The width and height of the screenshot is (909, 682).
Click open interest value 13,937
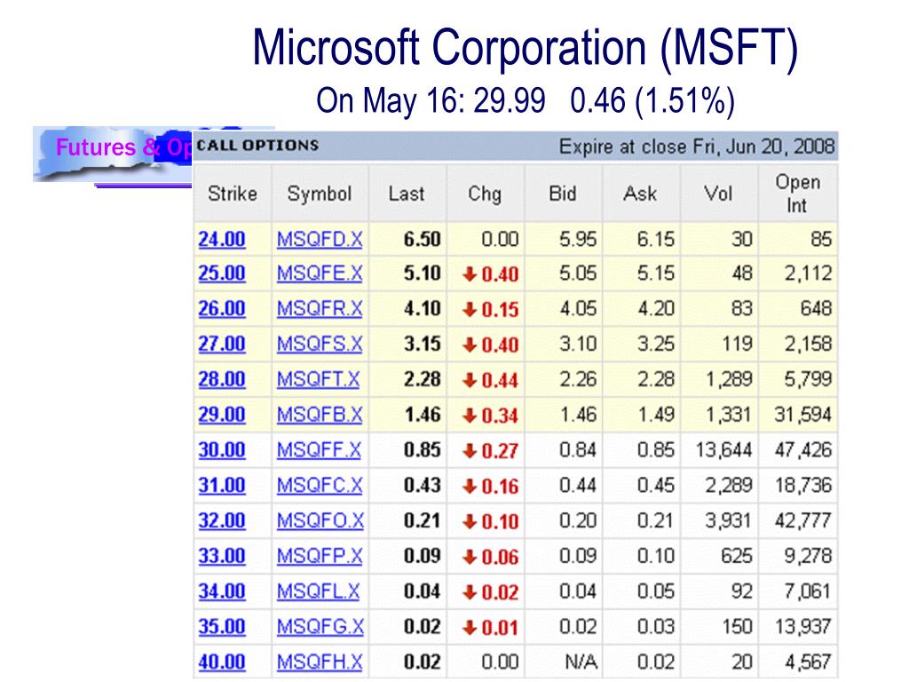(802, 627)
